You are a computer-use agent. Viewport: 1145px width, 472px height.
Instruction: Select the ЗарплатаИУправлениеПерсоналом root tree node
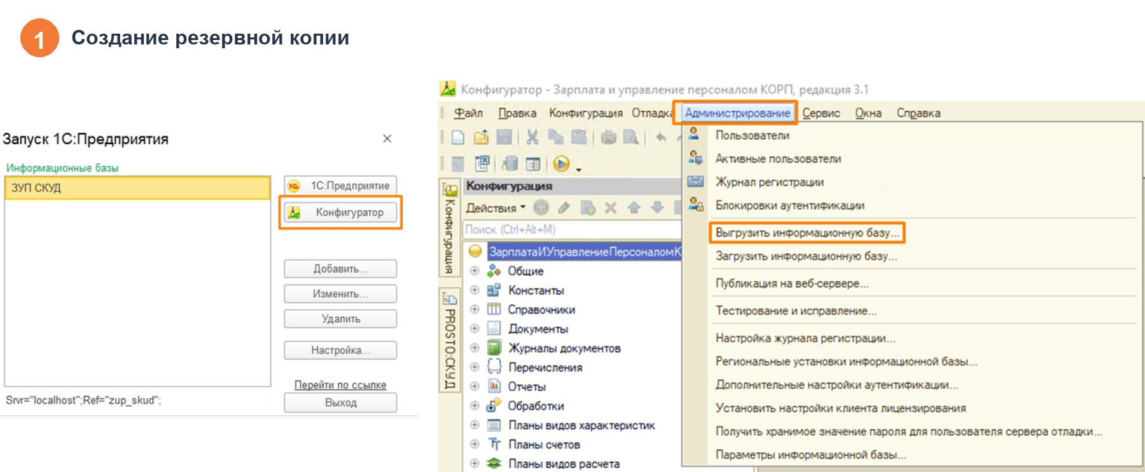pos(584,252)
